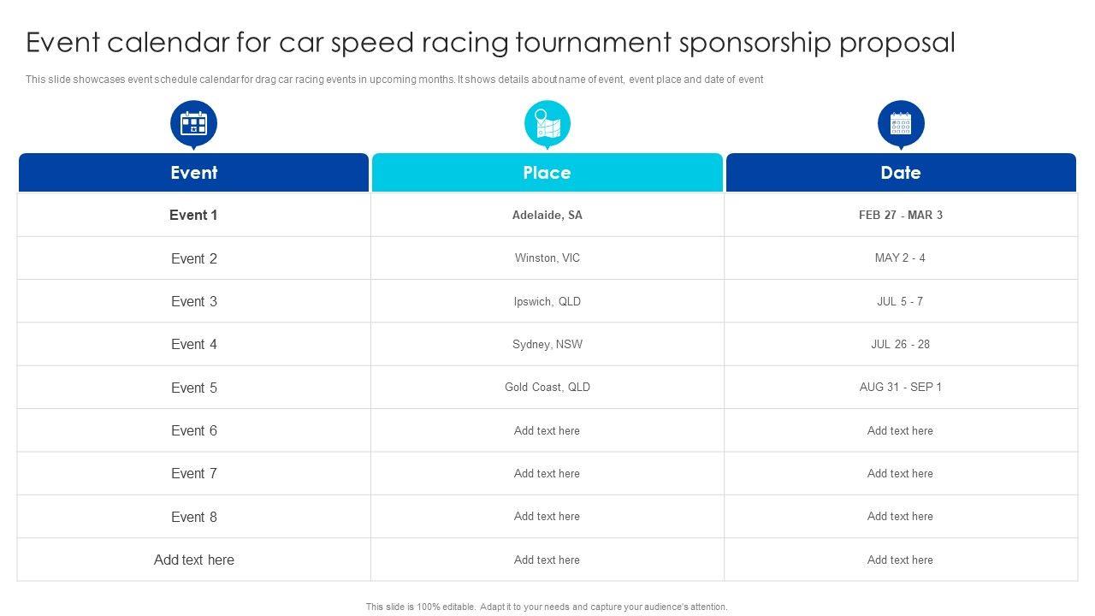
Task: Select the FEB 27 - MAR 3 date
Action: (x=901, y=215)
